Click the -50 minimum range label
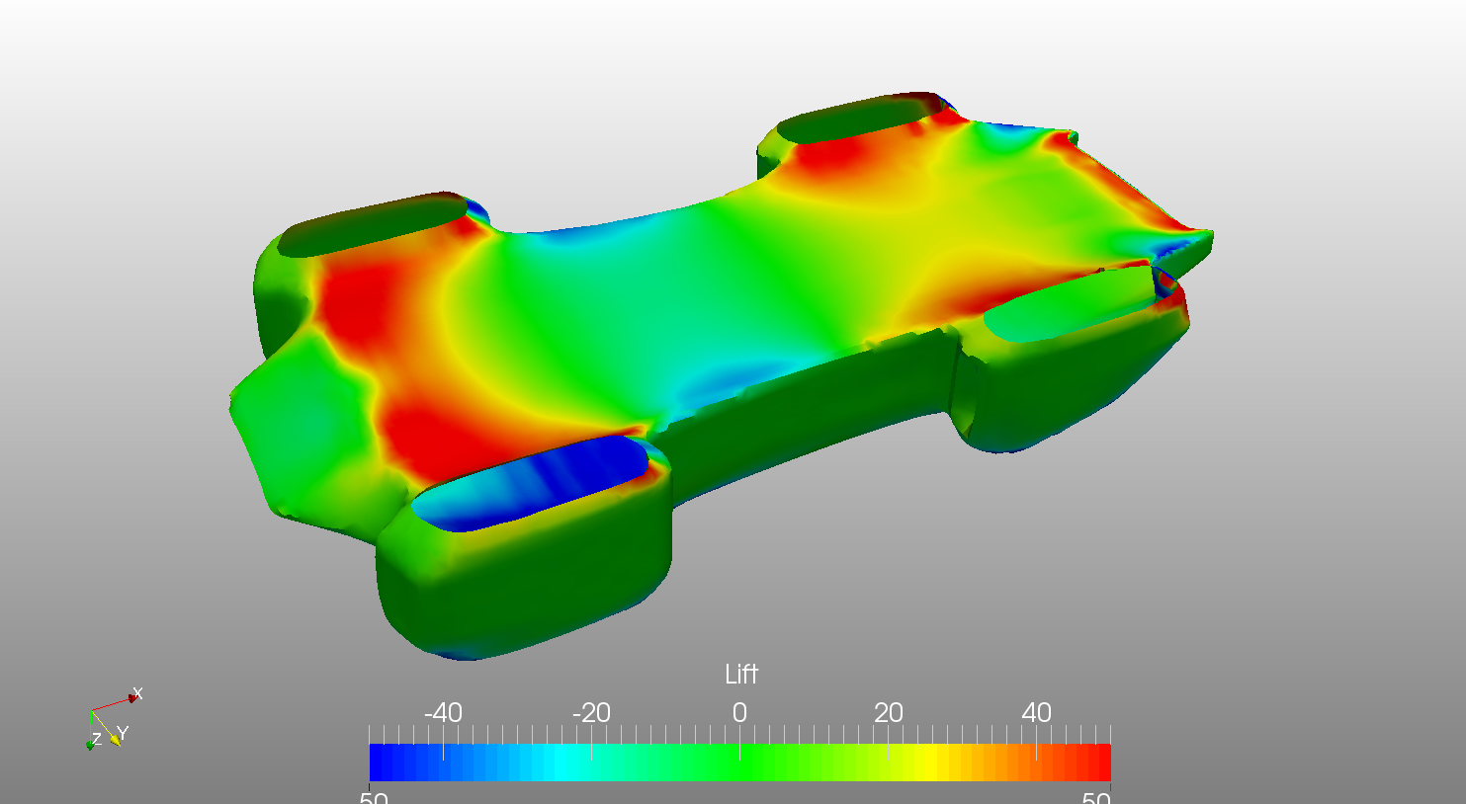1466x804 pixels. click(x=374, y=797)
